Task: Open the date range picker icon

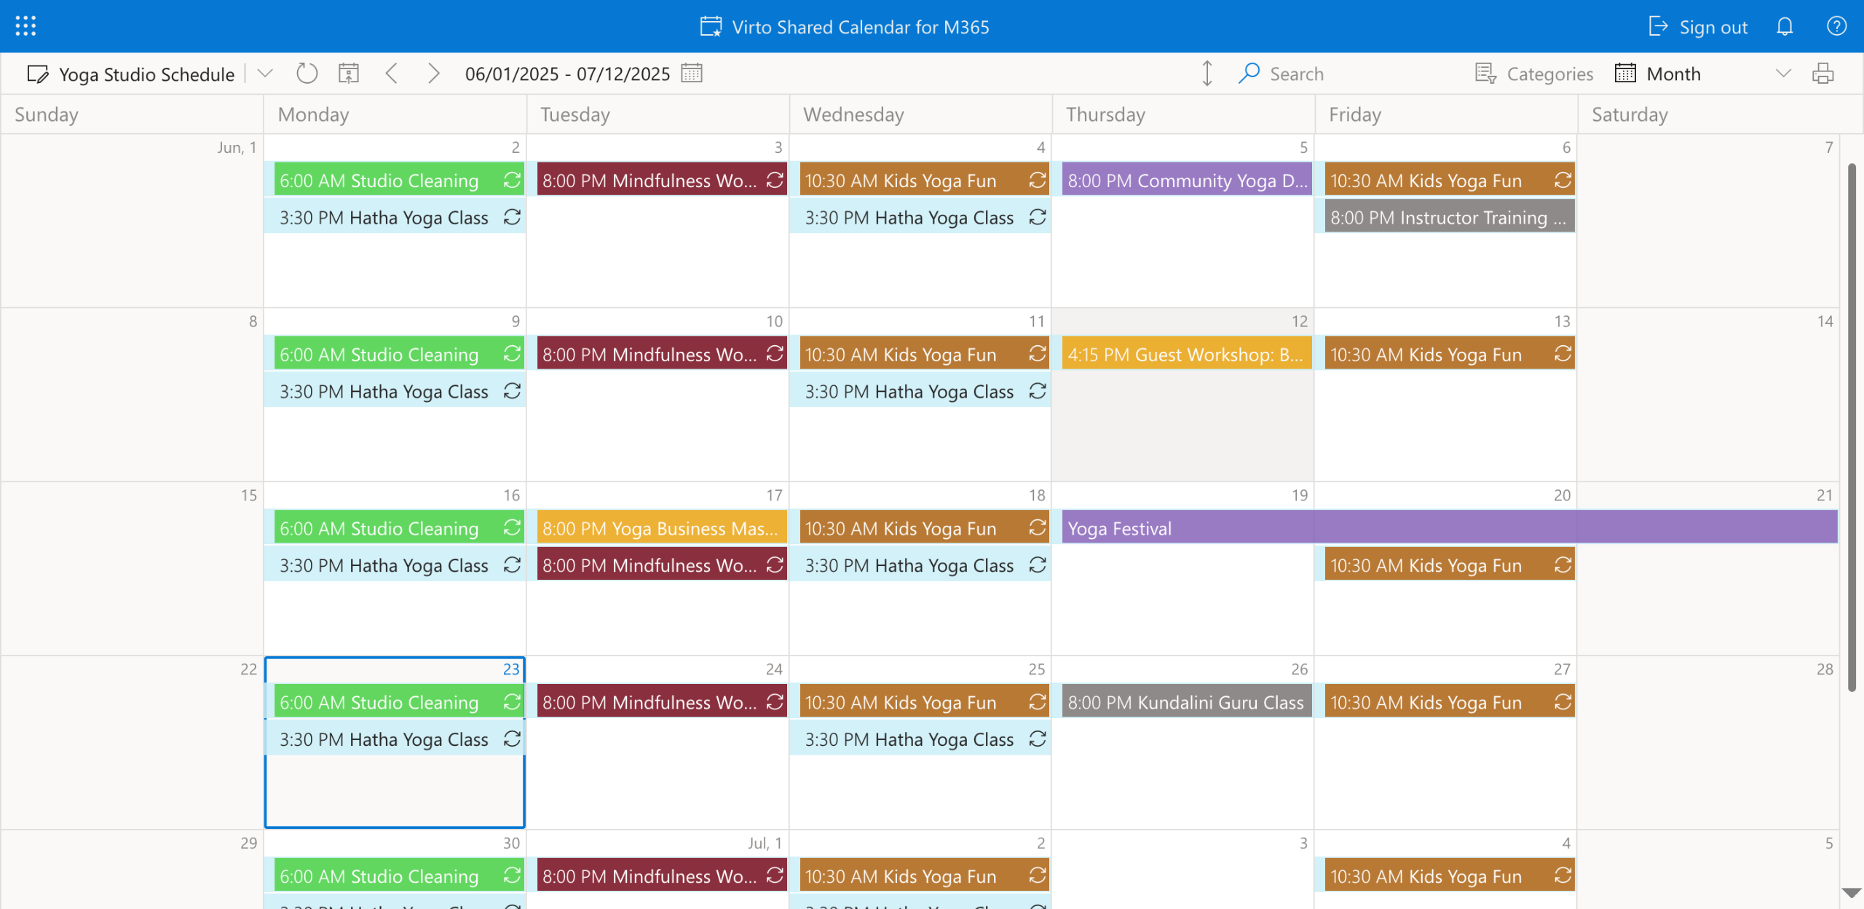Action: [691, 74]
